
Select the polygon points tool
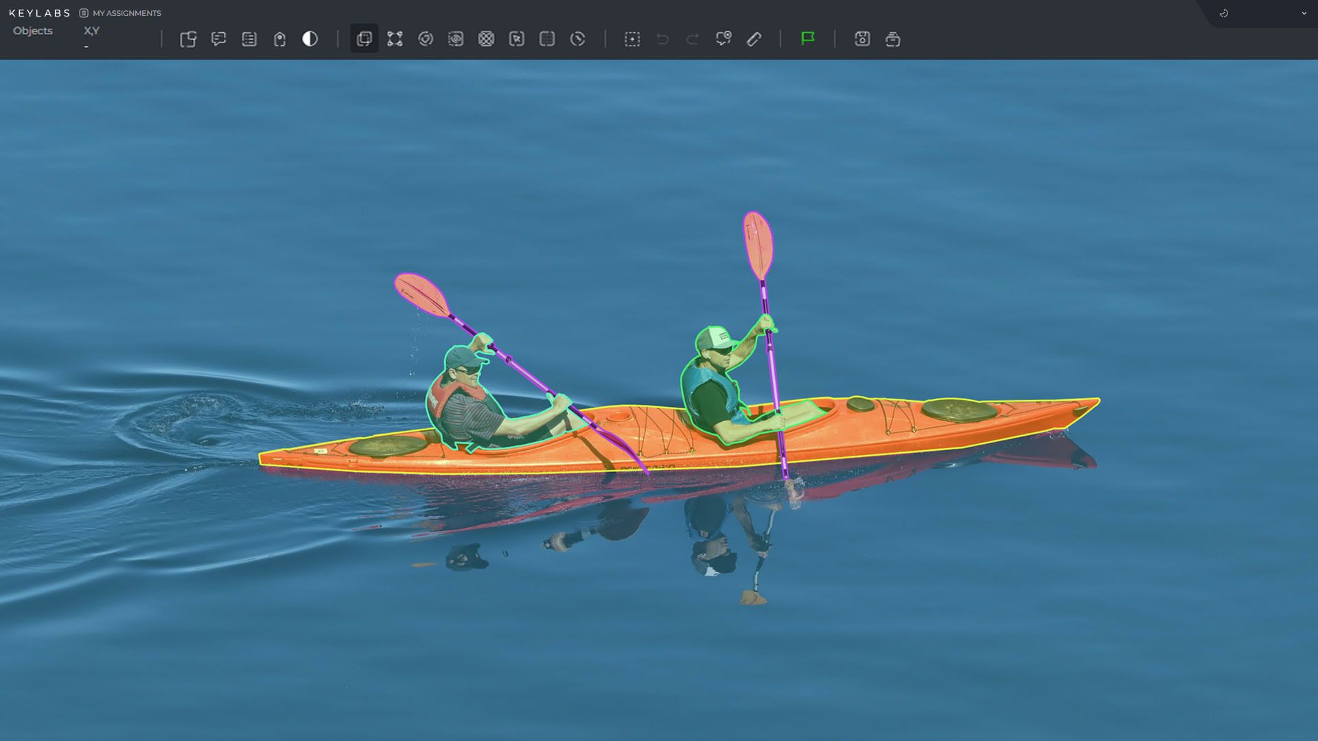394,39
